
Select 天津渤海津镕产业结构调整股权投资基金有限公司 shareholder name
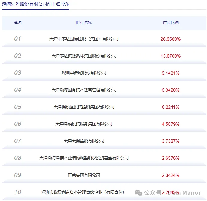point(84,158)
